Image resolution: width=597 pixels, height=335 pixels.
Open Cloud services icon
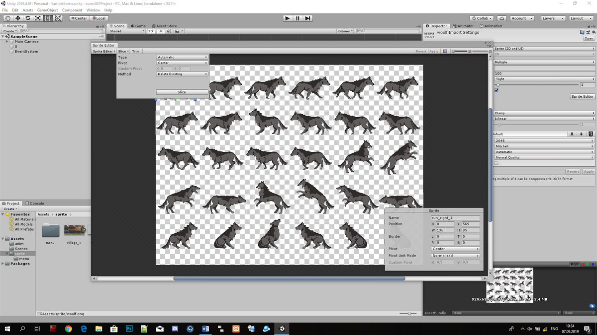[x=502, y=18]
